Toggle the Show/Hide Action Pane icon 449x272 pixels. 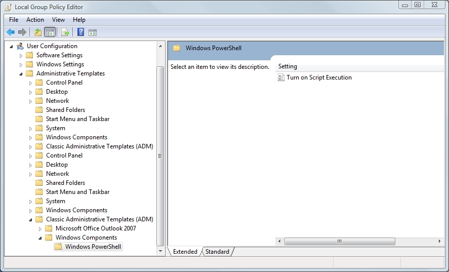click(93, 32)
